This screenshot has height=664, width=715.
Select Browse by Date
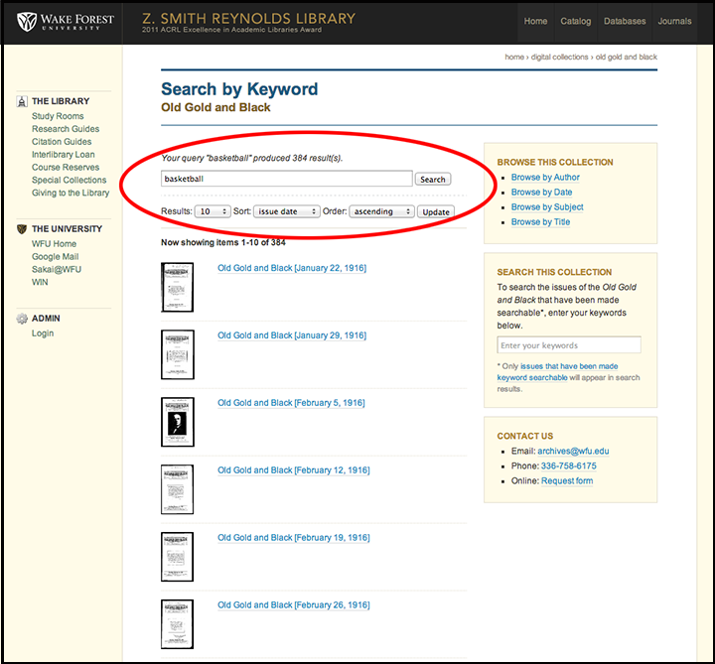(x=541, y=193)
